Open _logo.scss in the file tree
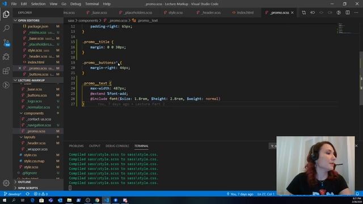 pyautogui.click(x=38, y=101)
